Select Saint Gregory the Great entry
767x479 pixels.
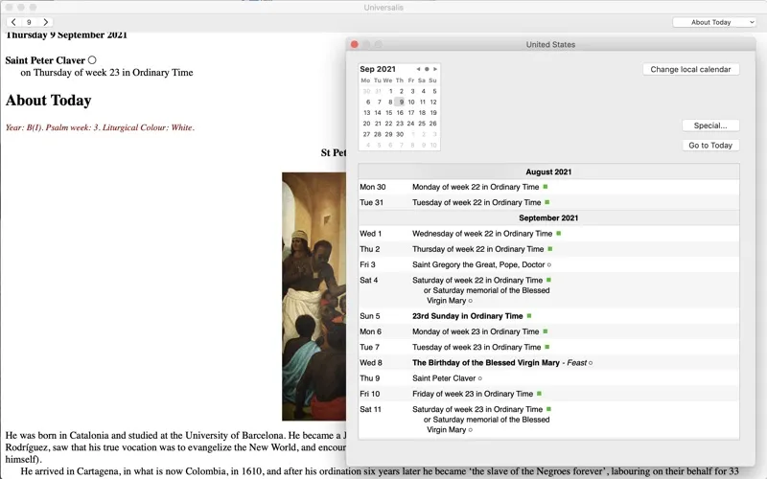pos(478,264)
